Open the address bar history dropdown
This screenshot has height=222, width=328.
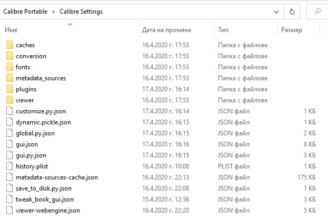coord(276,11)
